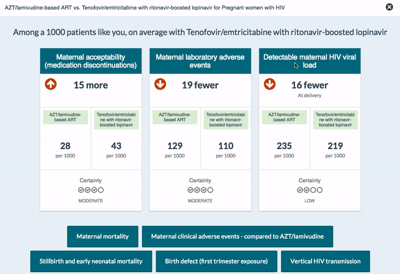400x274 pixels.
Task: Click the up arrow icon beside 15 more
Action: point(51,84)
